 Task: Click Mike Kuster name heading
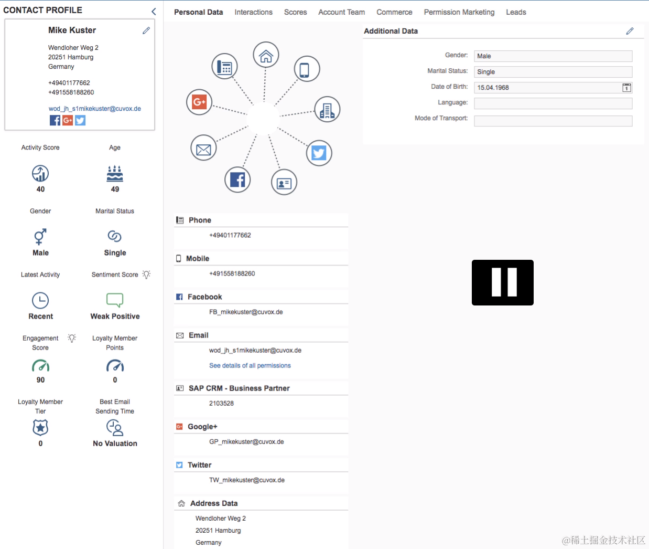[x=72, y=30]
